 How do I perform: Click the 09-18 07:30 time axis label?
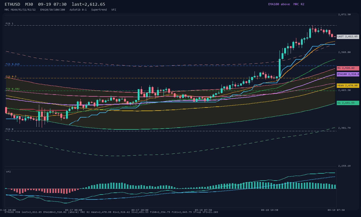(203, 210)
